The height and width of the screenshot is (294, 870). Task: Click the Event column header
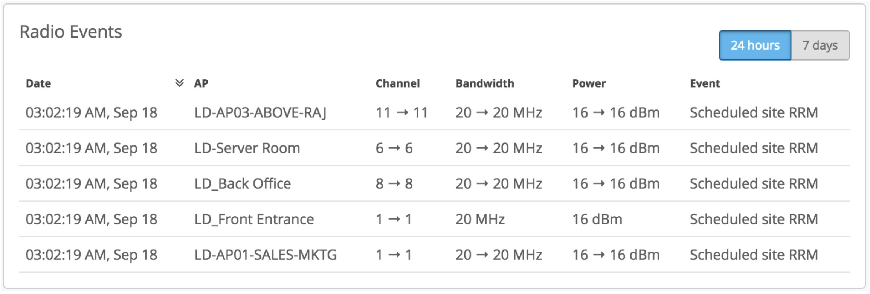pyautogui.click(x=705, y=83)
